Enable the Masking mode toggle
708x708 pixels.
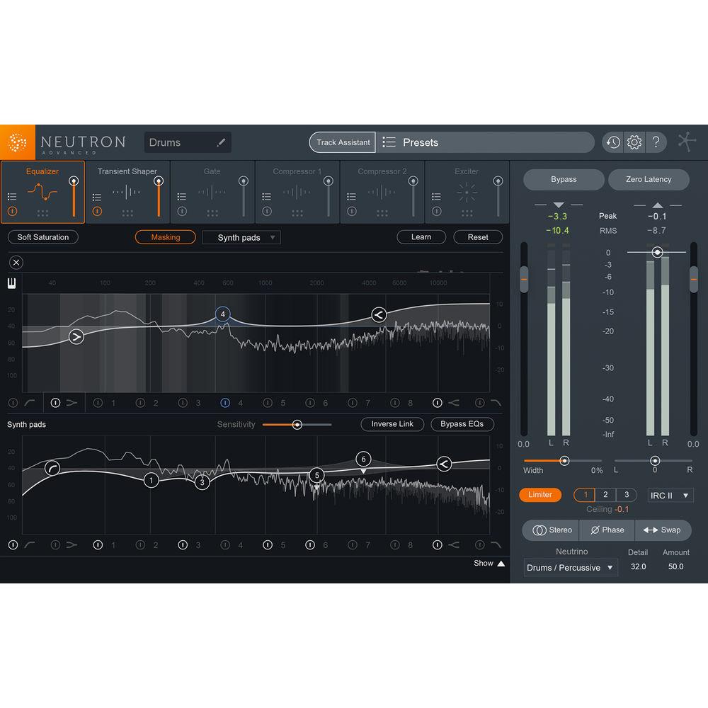[165, 237]
